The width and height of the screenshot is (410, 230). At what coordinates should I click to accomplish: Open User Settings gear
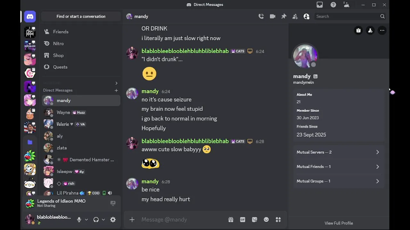(x=113, y=219)
